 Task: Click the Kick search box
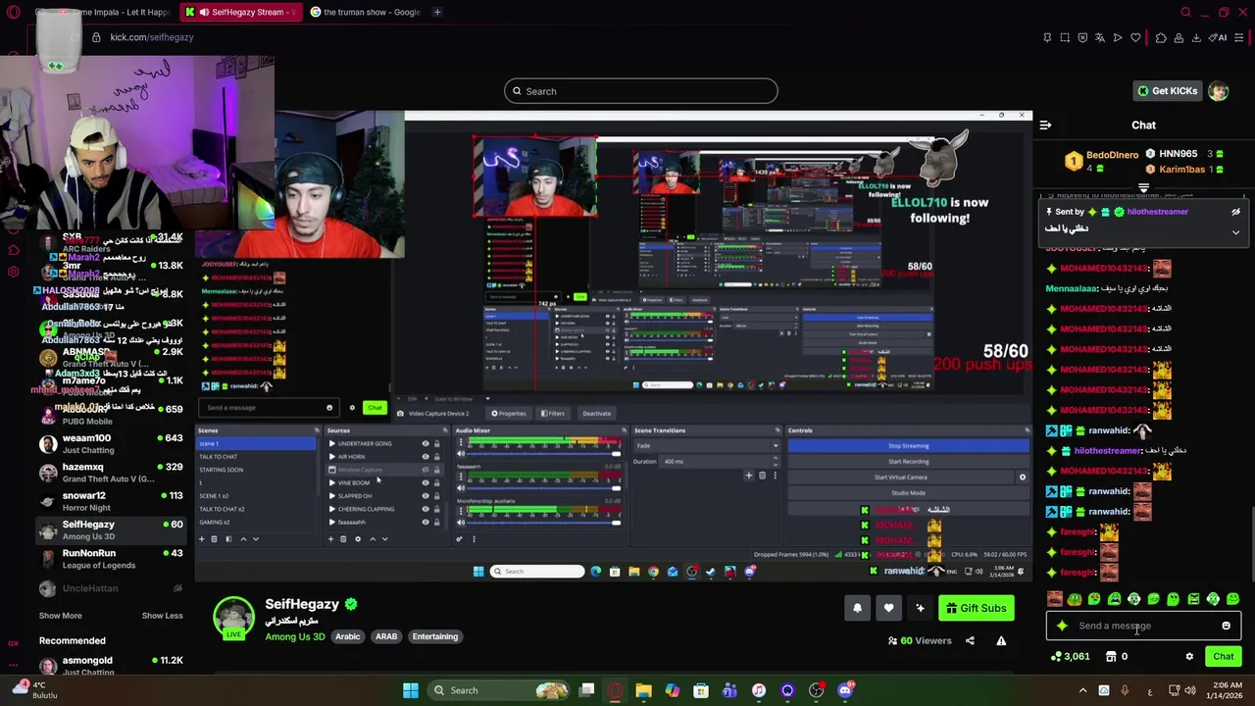tap(641, 91)
